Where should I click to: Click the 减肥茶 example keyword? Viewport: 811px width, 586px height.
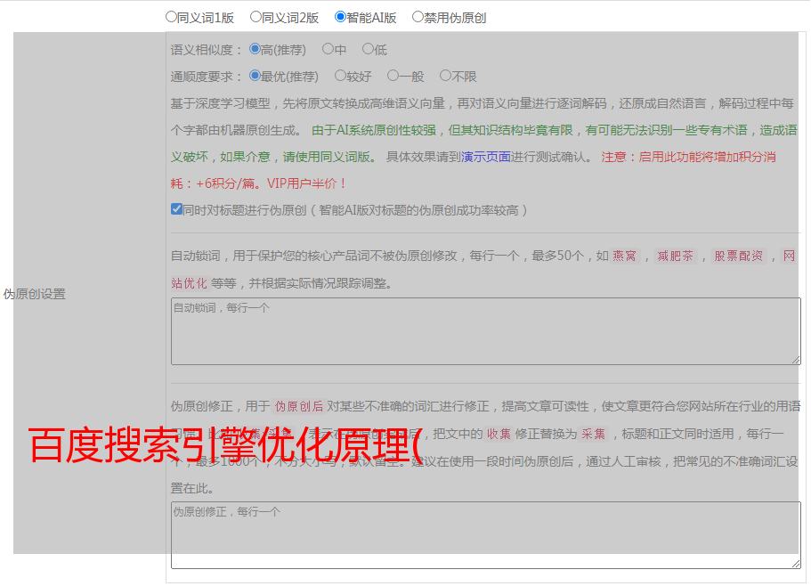tap(675, 256)
